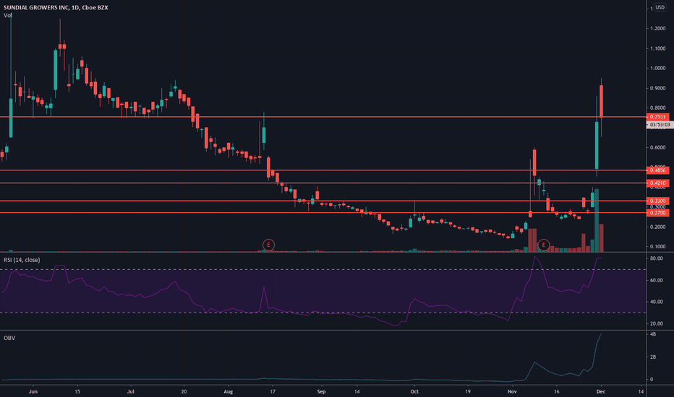
Task: Select the OBV indicator label
Action: (x=9, y=339)
